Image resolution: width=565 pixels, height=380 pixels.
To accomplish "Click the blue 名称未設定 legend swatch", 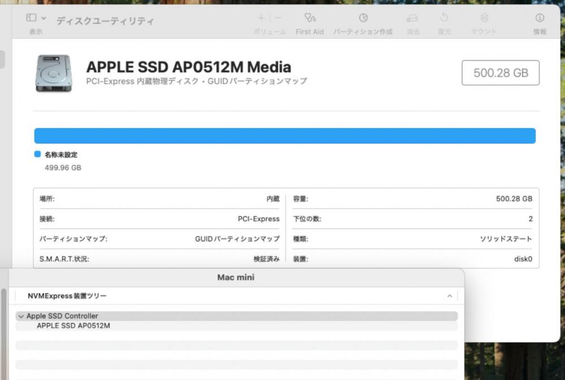I will [37, 154].
